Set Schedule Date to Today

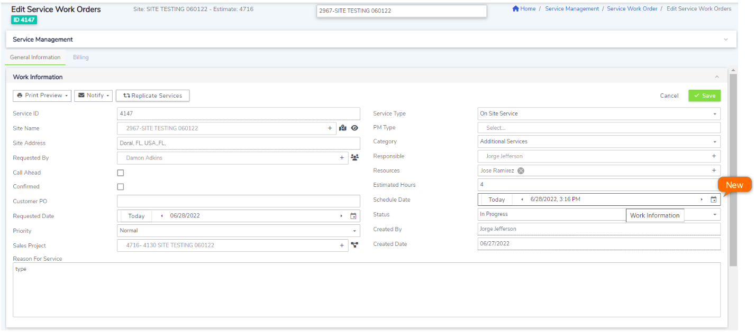click(x=497, y=200)
